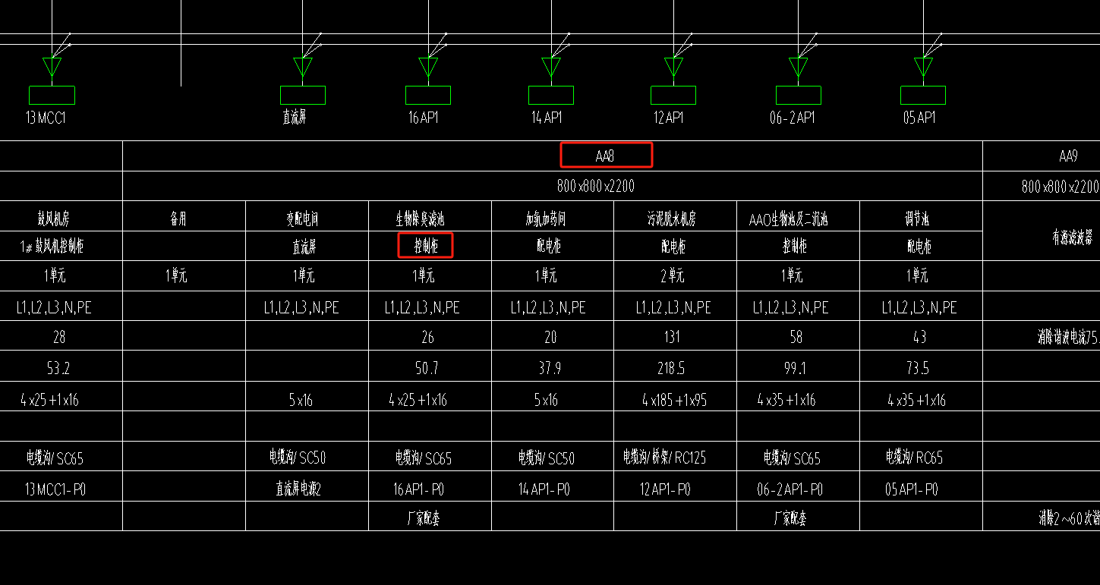Click 配电柜 under 加氯加药间
This screenshot has width=1100, height=585.
[x=548, y=247]
